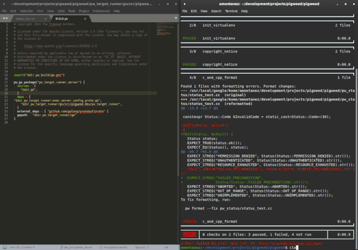Open the File menu in Sublime Text
This screenshot has height=250, width=358.
tap(4, 11)
